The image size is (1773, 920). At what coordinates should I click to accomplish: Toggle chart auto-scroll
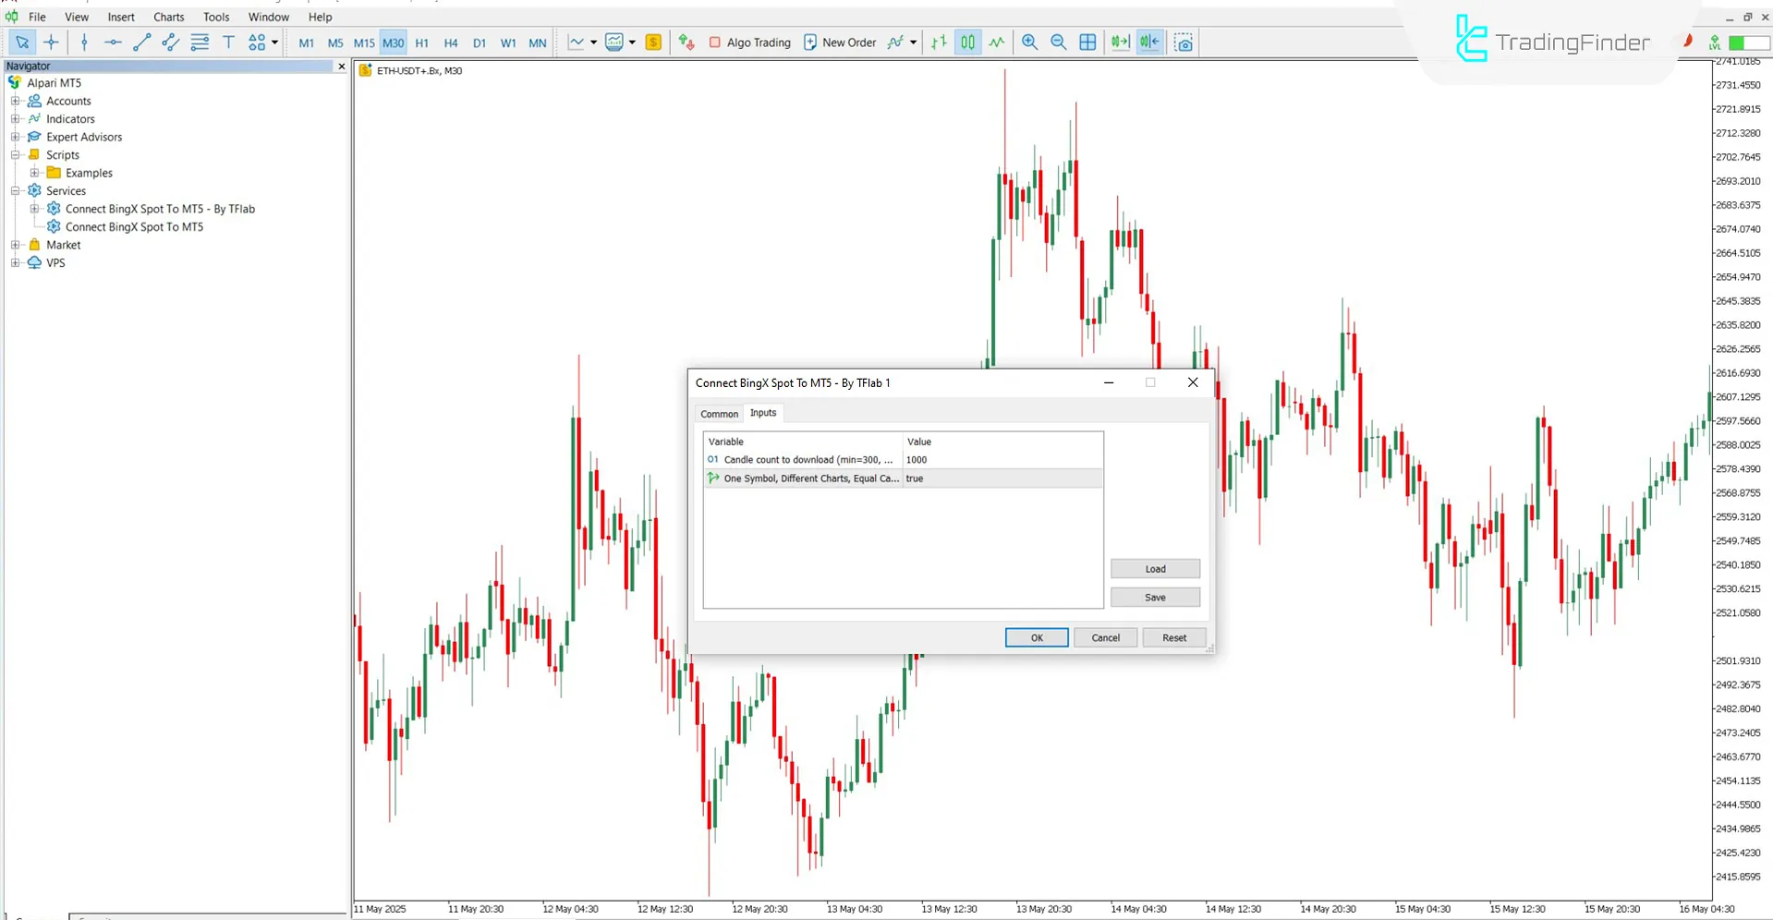tap(1119, 42)
